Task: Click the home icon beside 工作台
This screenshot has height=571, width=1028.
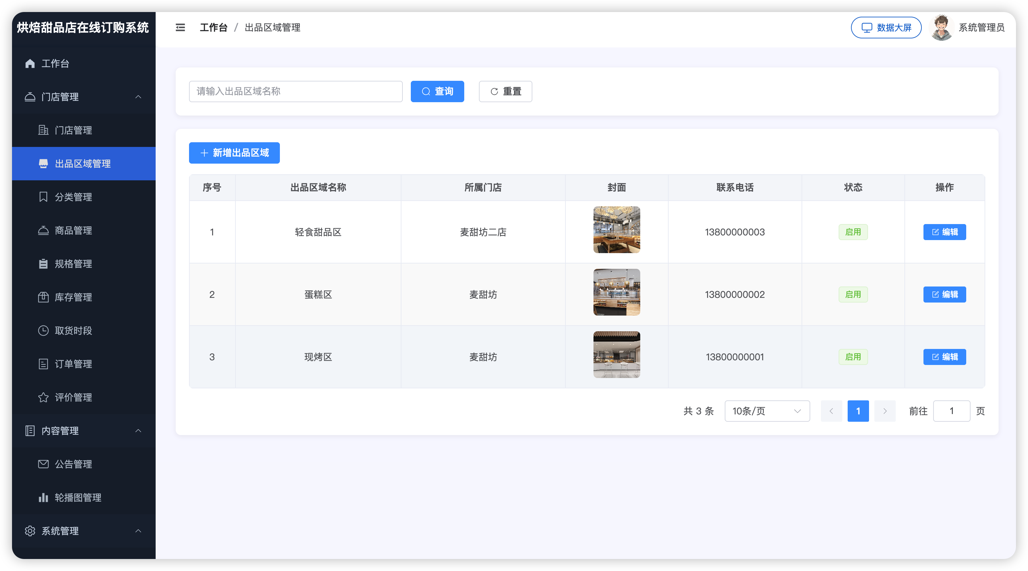Action: coord(30,63)
